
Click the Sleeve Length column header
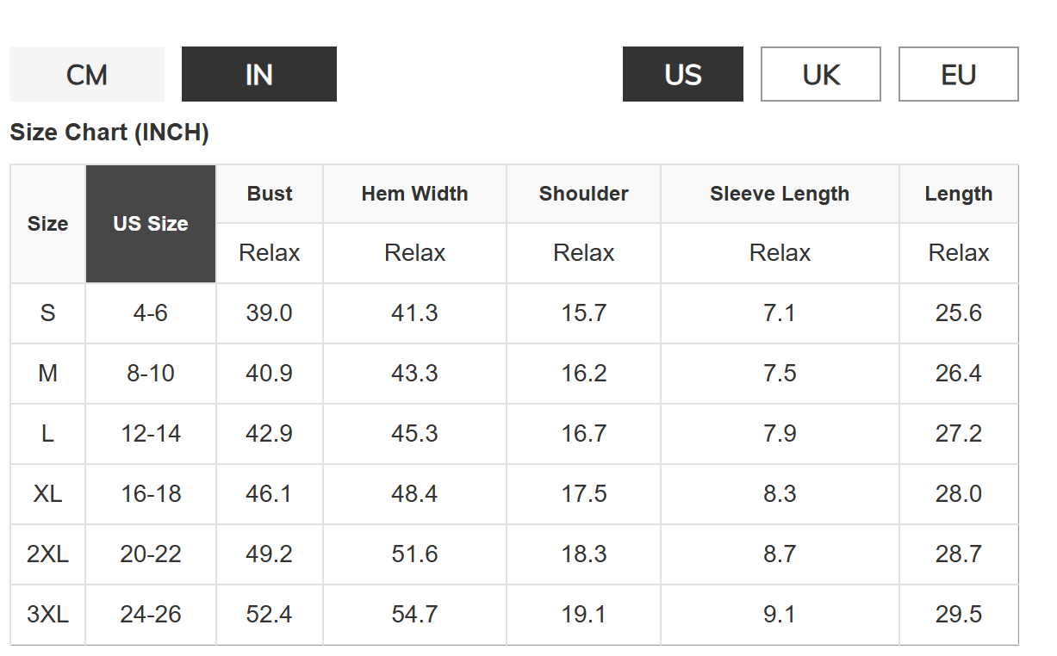[780, 194]
